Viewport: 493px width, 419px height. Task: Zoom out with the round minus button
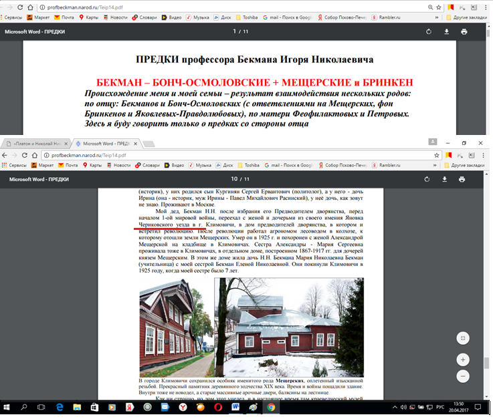point(463,376)
